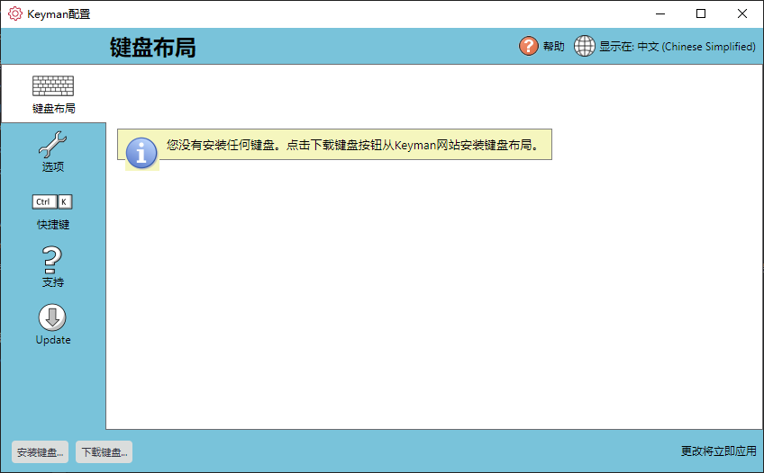Click the 您没有安装任何键盘 notice text

click(x=353, y=145)
